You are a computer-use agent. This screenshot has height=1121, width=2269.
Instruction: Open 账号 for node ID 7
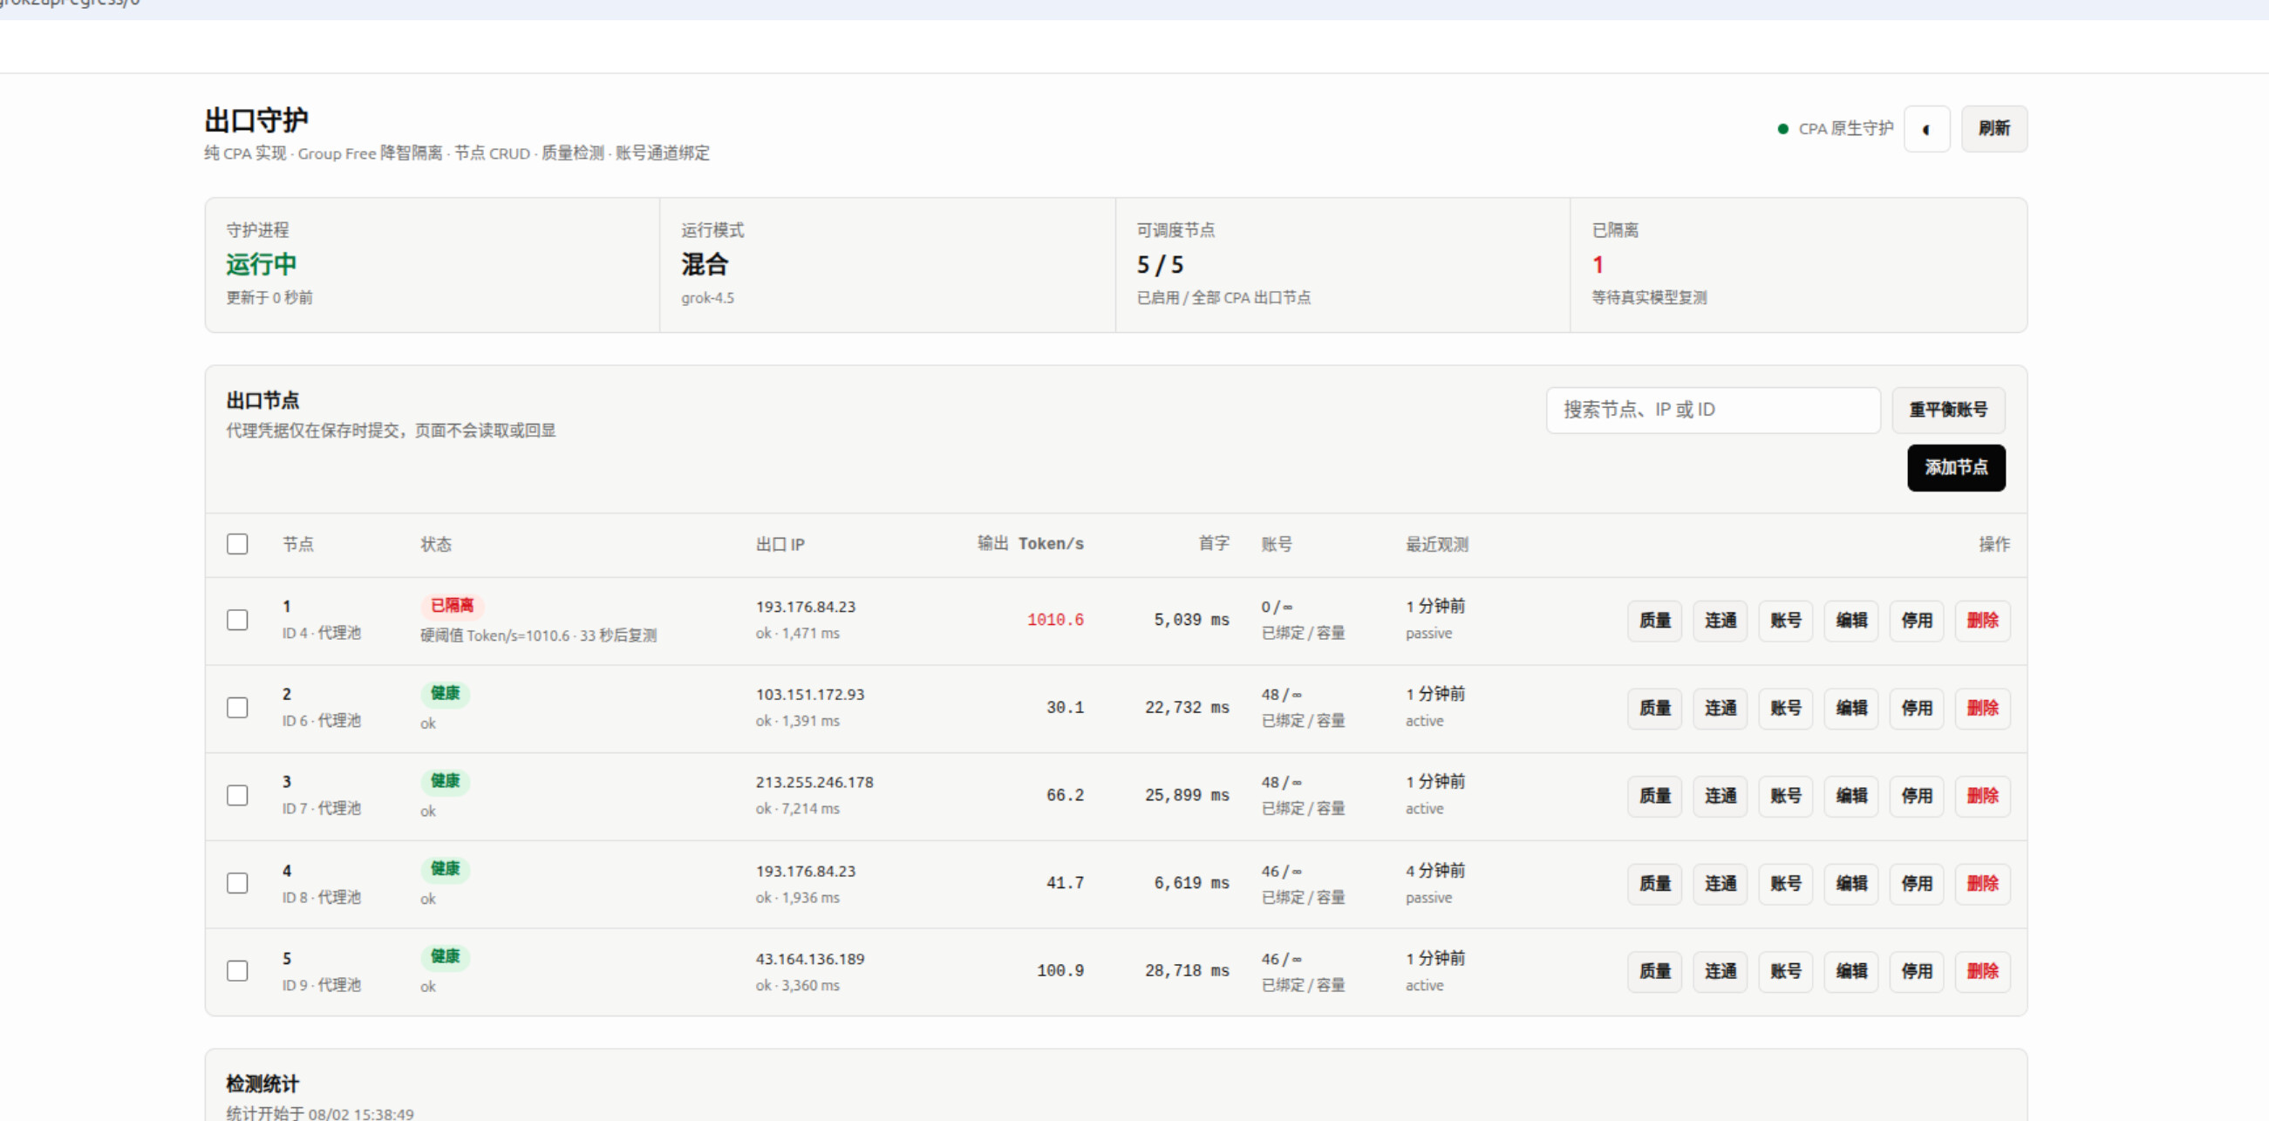(1785, 795)
